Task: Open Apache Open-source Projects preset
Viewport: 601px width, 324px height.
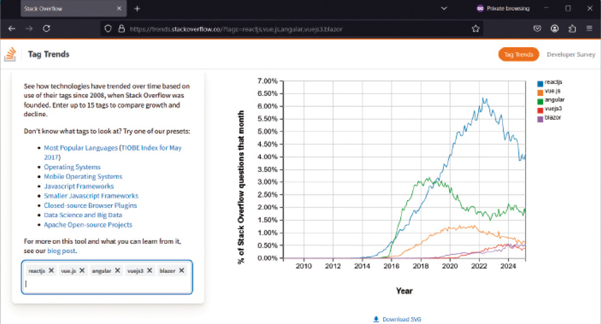Action: [88, 225]
